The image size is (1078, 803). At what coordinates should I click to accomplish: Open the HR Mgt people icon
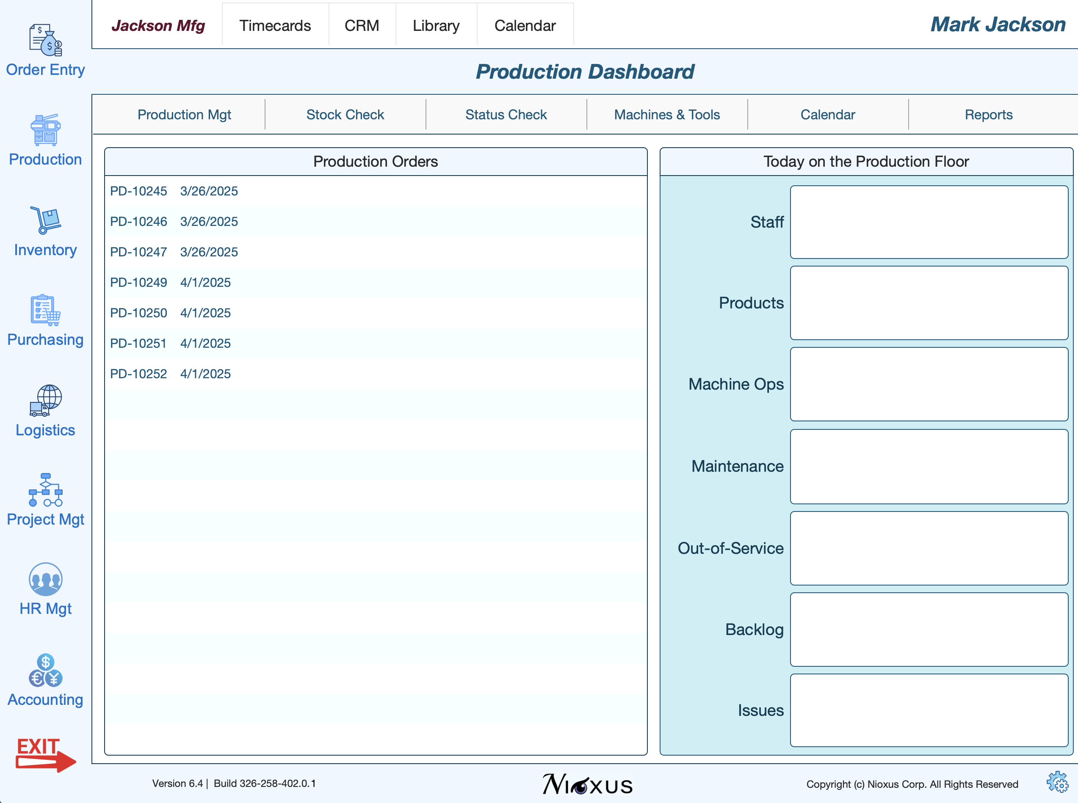[x=45, y=579]
